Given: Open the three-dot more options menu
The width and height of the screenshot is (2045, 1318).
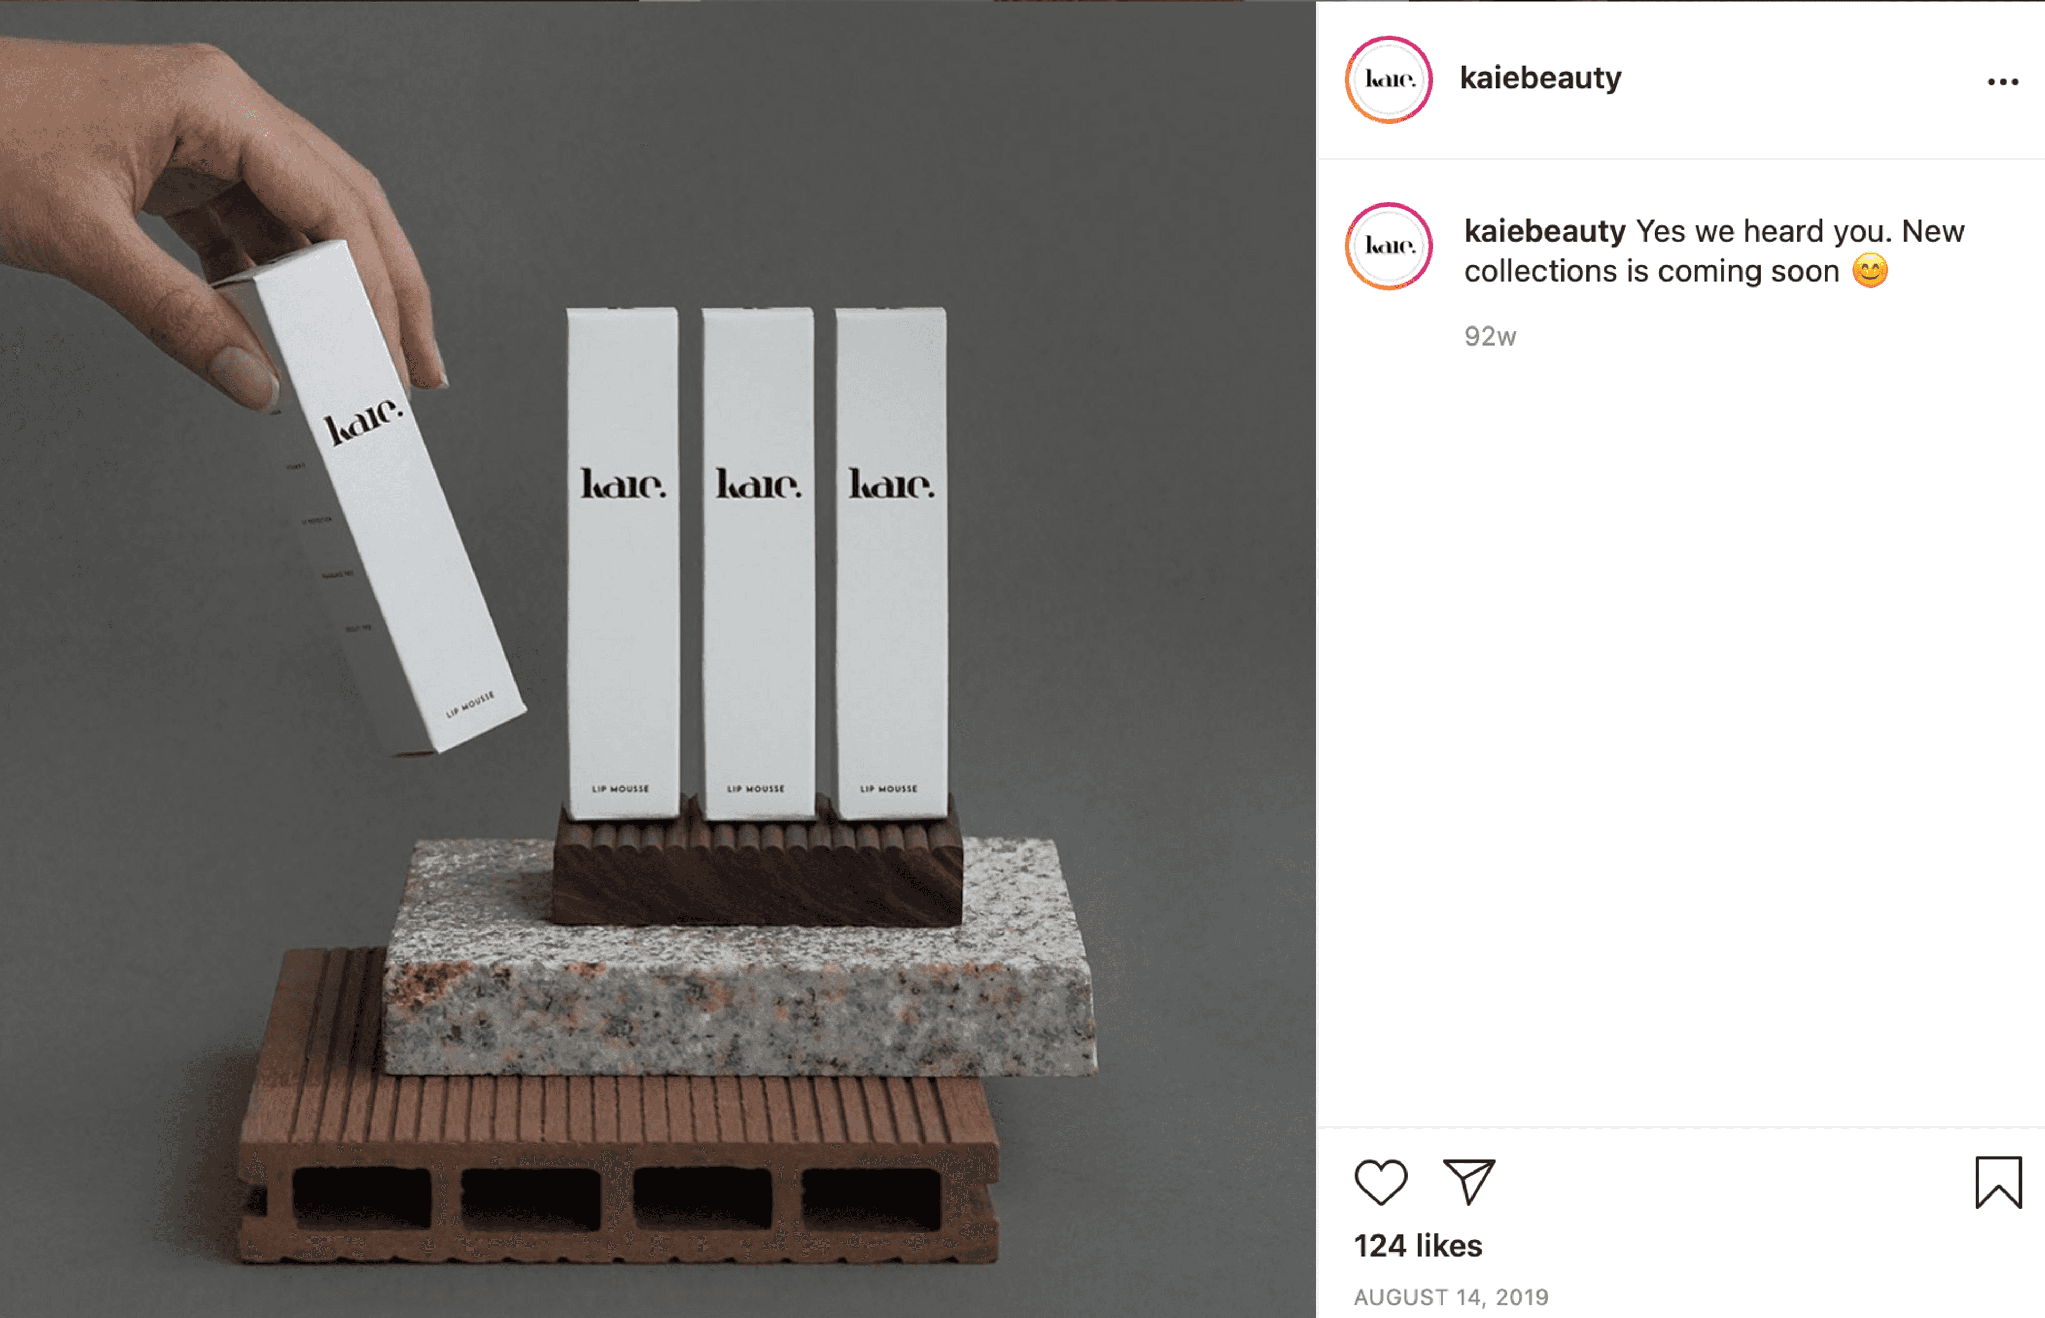Looking at the screenshot, I should [2002, 82].
